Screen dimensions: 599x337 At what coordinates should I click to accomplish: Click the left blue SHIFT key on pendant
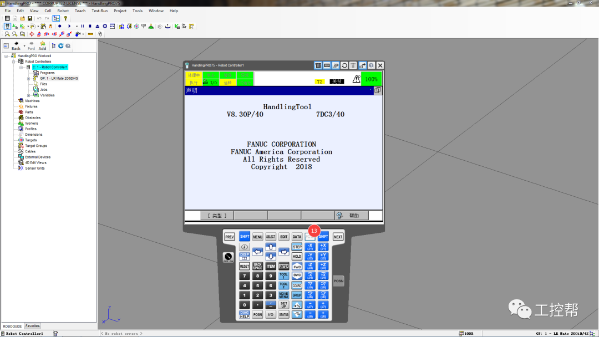click(245, 237)
